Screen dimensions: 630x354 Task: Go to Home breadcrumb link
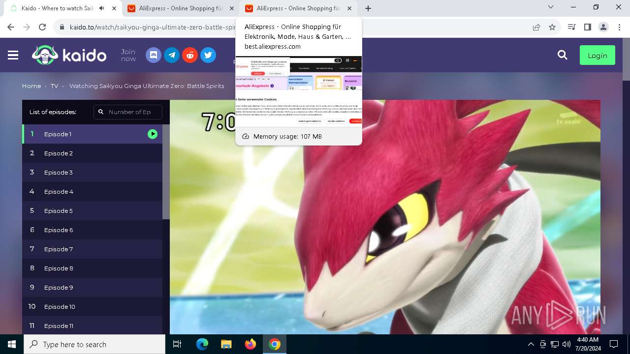[31, 86]
